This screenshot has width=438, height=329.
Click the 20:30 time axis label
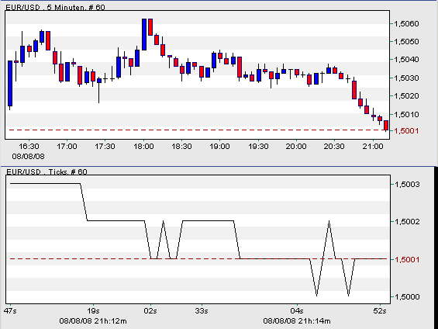point(334,147)
